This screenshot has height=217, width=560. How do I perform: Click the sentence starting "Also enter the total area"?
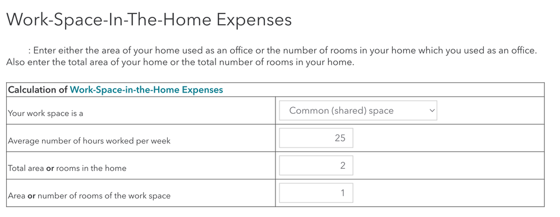coord(180,62)
